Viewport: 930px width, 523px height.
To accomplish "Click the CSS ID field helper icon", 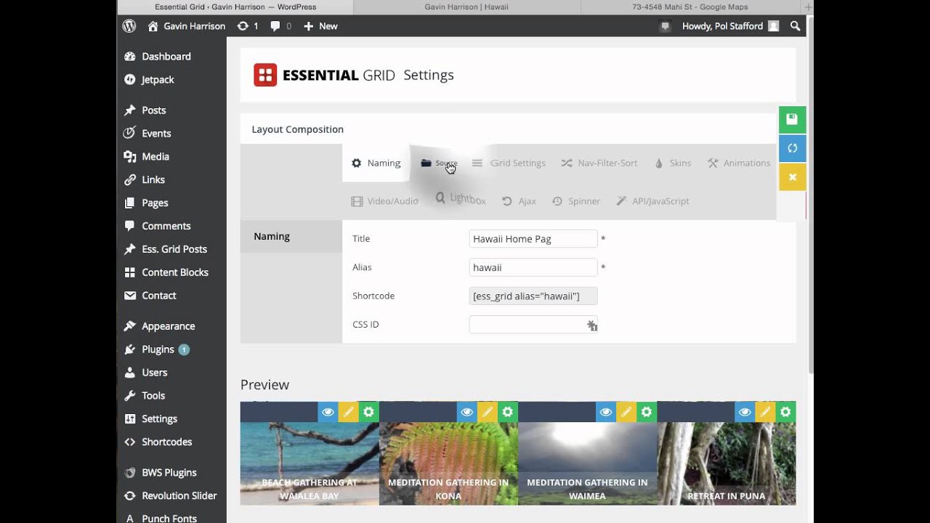I will pos(592,325).
